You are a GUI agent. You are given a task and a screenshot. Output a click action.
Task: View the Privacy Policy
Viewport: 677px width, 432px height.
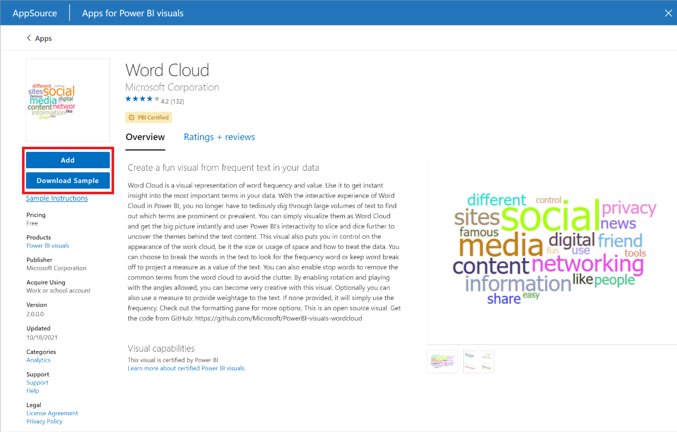point(44,421)
